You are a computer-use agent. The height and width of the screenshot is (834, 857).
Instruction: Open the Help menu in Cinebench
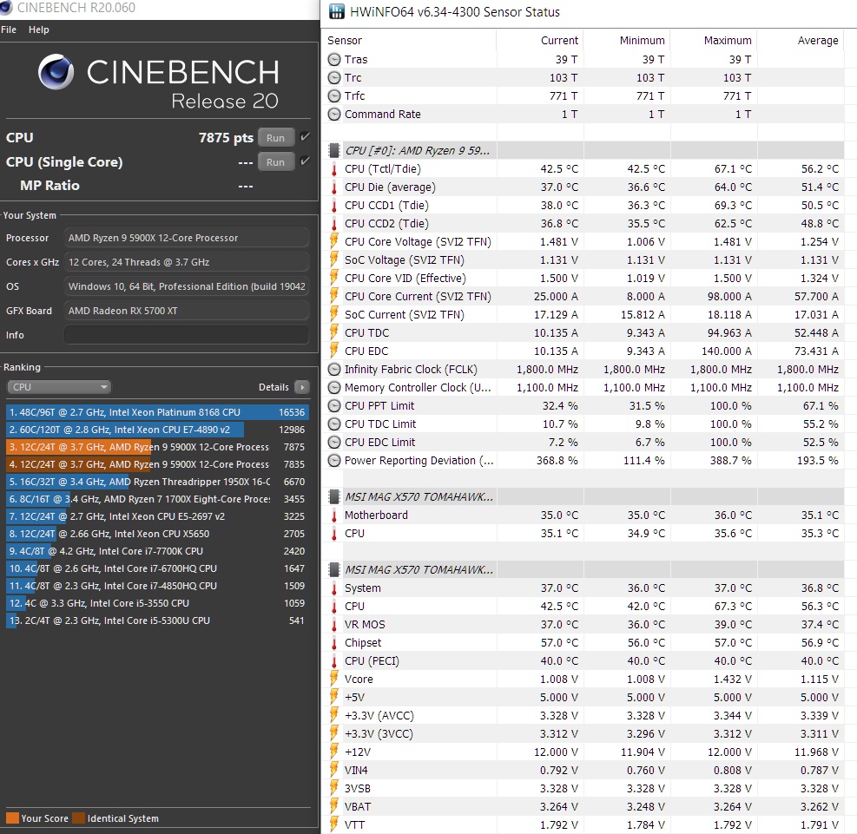[39, 30]
